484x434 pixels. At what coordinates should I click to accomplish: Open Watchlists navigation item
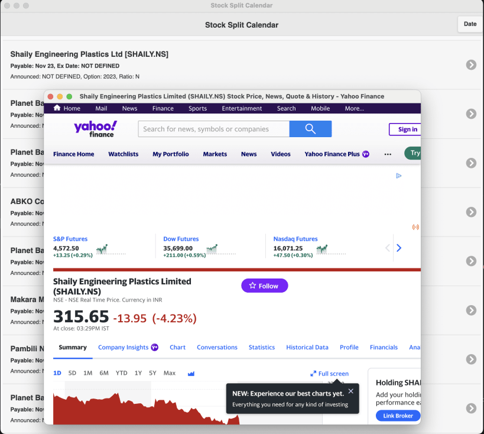pos(123,154)
